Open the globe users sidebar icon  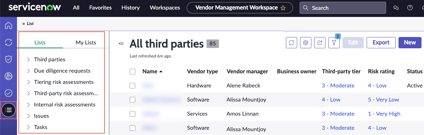[9, 76]
